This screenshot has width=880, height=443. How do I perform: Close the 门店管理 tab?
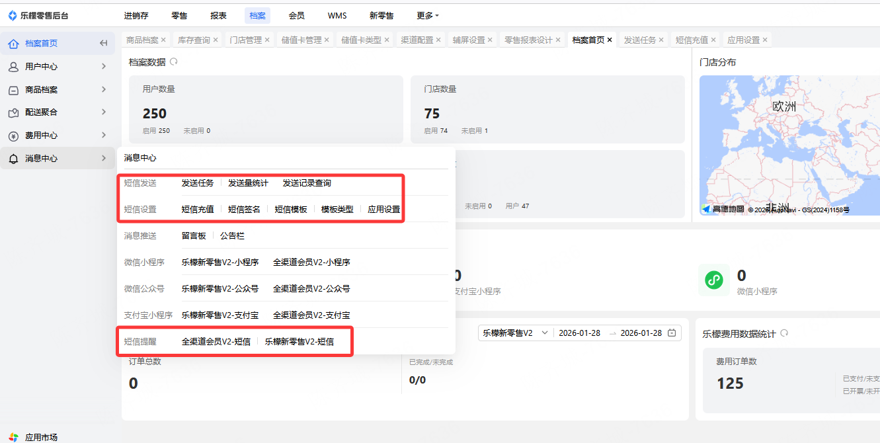267,40
